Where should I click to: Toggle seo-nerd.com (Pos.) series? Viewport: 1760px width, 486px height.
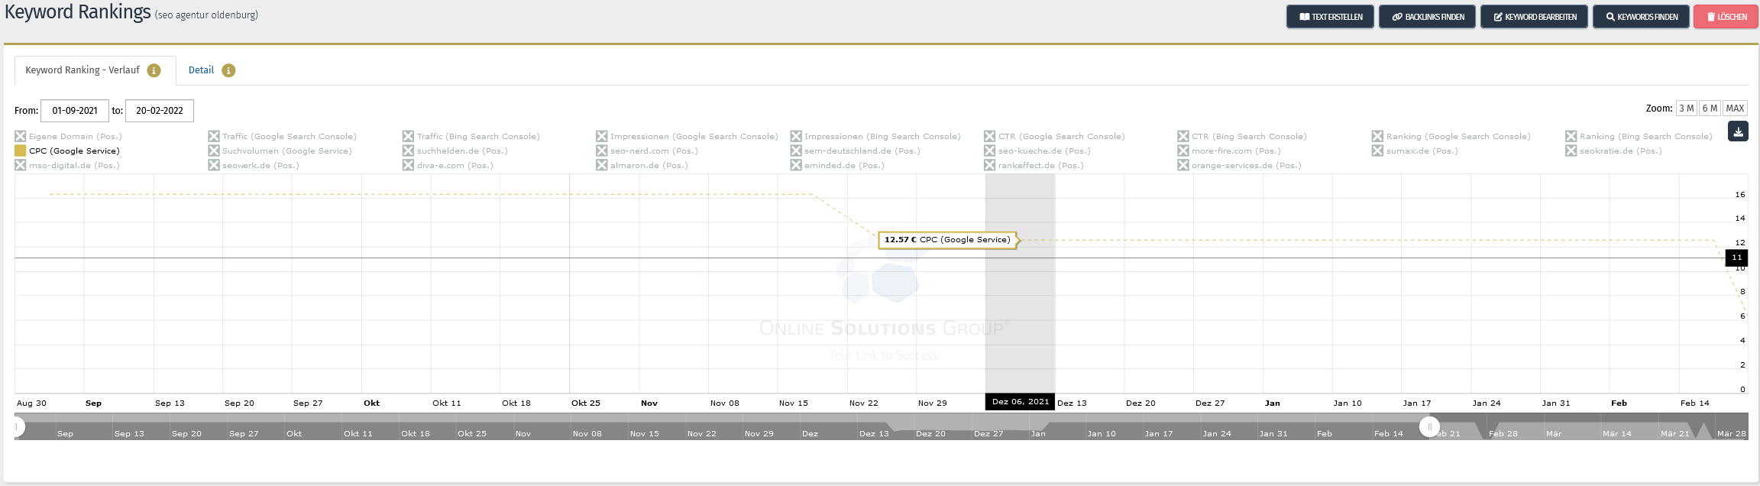tap(647, 151)
